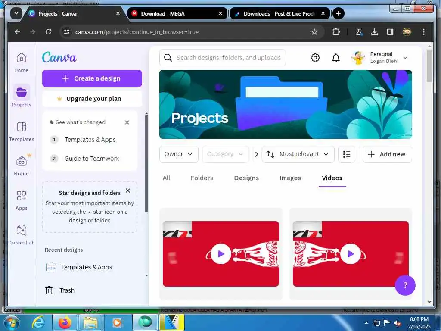
Task: Open the browser extensions puzzle icon
Action: [x=336, y=32]
